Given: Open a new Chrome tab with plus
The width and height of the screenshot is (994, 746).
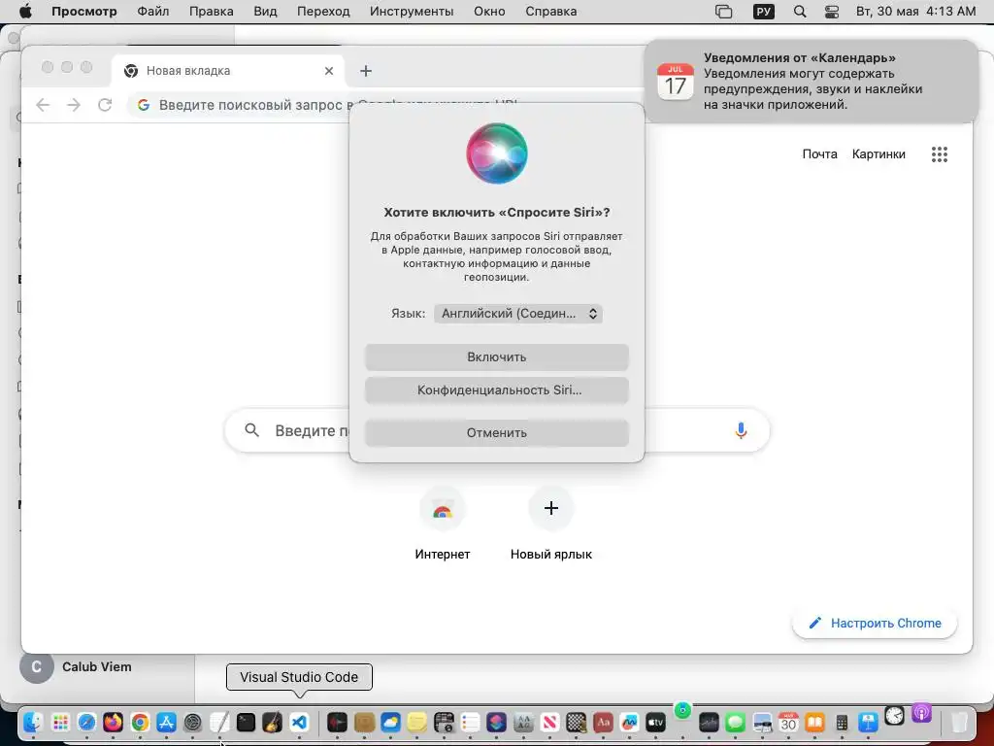Looking at the screenshot, I should [366, 71].
